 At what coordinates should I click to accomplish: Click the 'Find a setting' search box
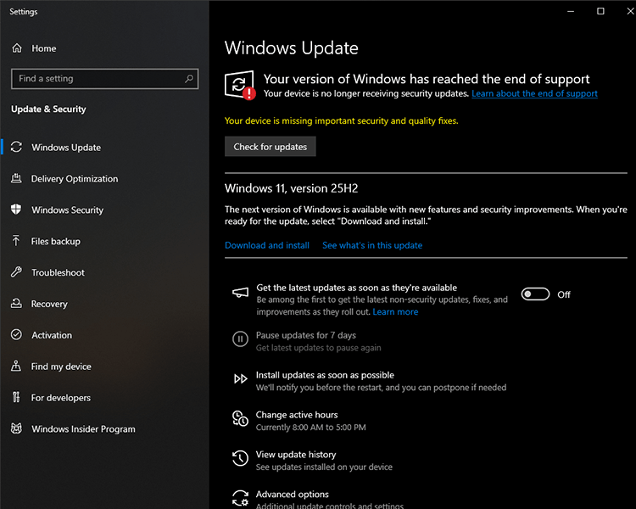[104, 78]
